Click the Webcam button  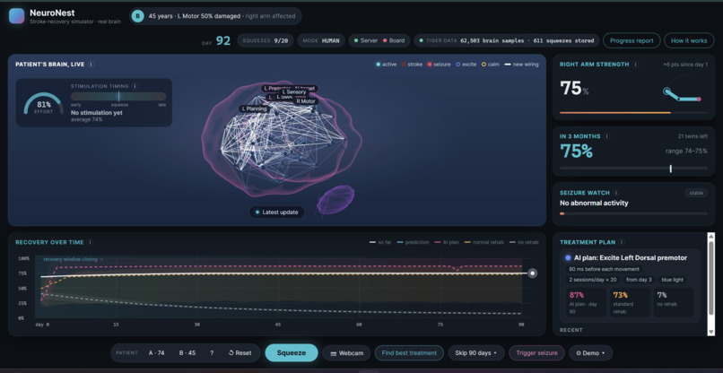point(347,353)
